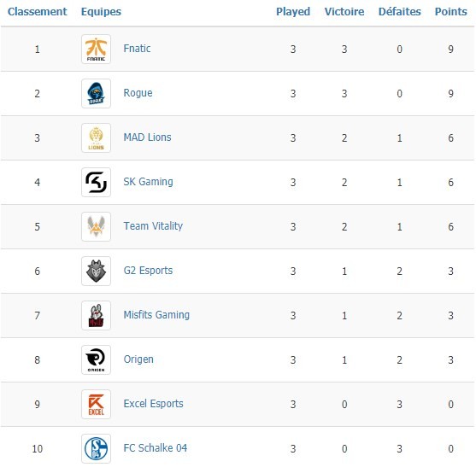The image size is (476, 473).
Task: Click the Défaites column header
Action: click(x=399, y=11)
